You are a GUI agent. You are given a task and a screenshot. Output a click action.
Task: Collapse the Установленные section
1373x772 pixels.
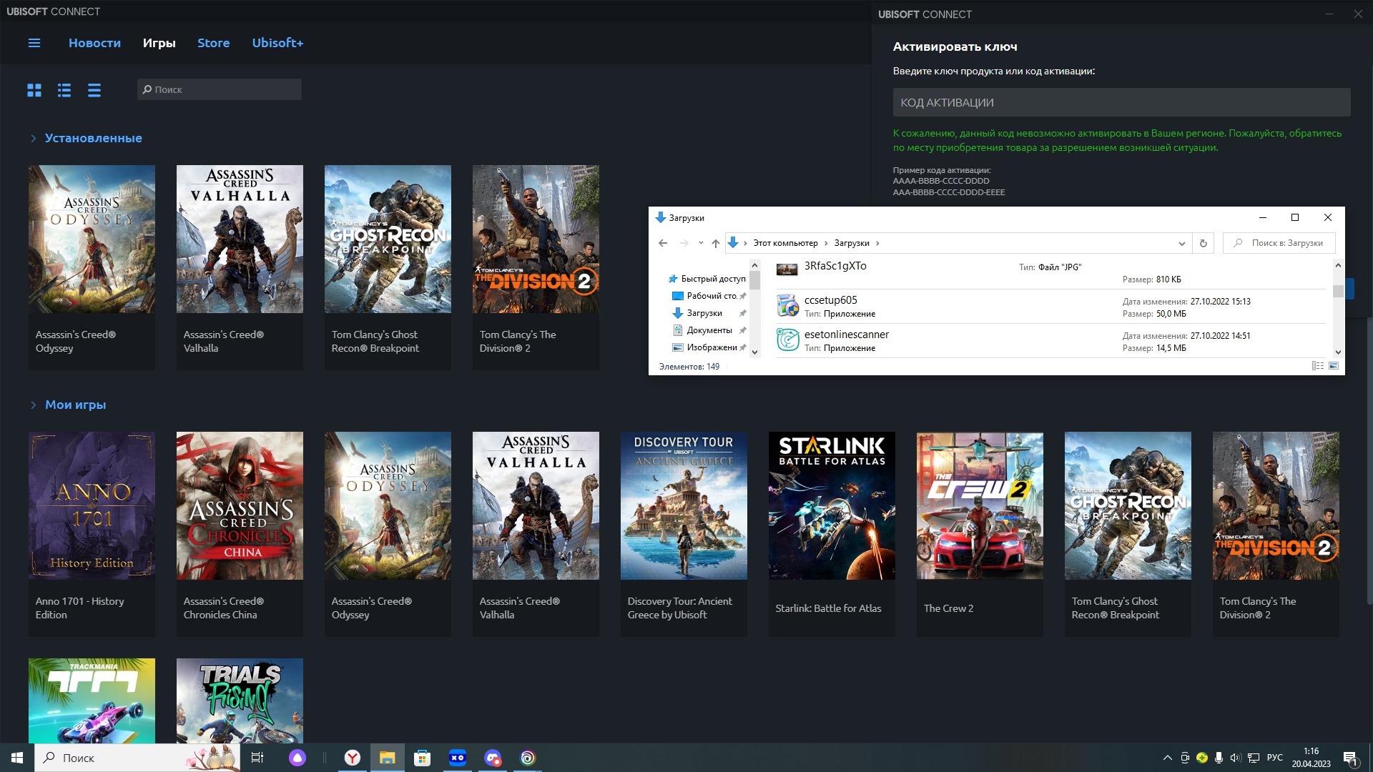pos(33,138)
